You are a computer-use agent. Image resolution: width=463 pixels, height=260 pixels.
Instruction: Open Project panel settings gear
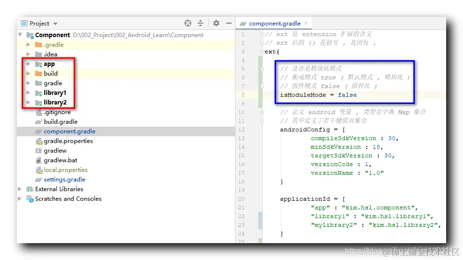click(216, 23)
